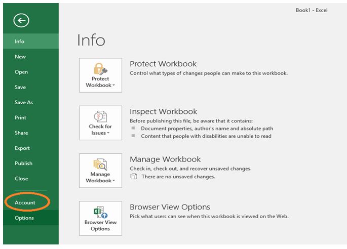Viewport: 347px width, 249px height.
Task: Click the document icon beside no unsaved changes
Action: click(x=134, y=177)
